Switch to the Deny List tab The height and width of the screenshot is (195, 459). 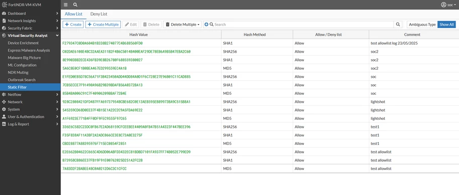[99, 14]
